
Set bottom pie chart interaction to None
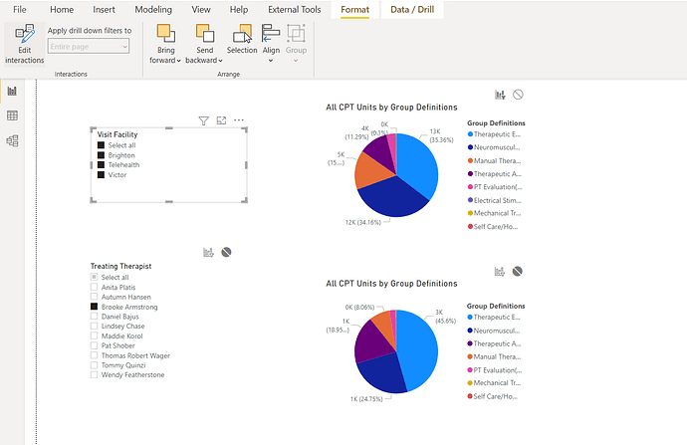[518, 272]
